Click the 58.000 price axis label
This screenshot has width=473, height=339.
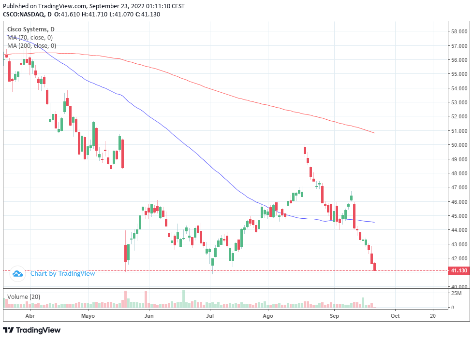click(x=459, y=31)
